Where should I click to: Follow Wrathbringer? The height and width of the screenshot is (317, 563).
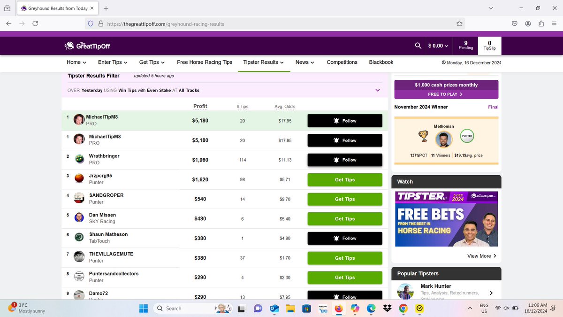click(345, 160)
